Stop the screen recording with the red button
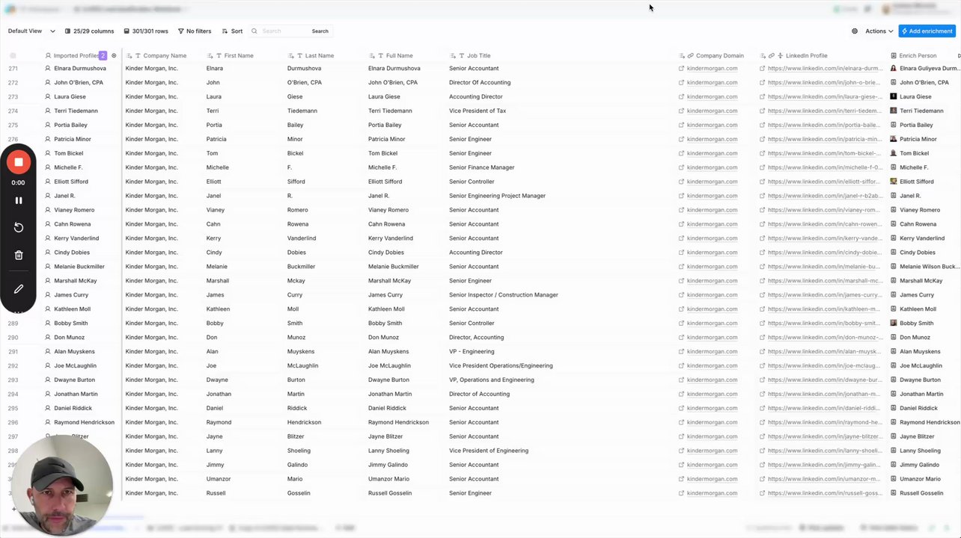This screenshot has width=961, height=538. pos(19,162)
